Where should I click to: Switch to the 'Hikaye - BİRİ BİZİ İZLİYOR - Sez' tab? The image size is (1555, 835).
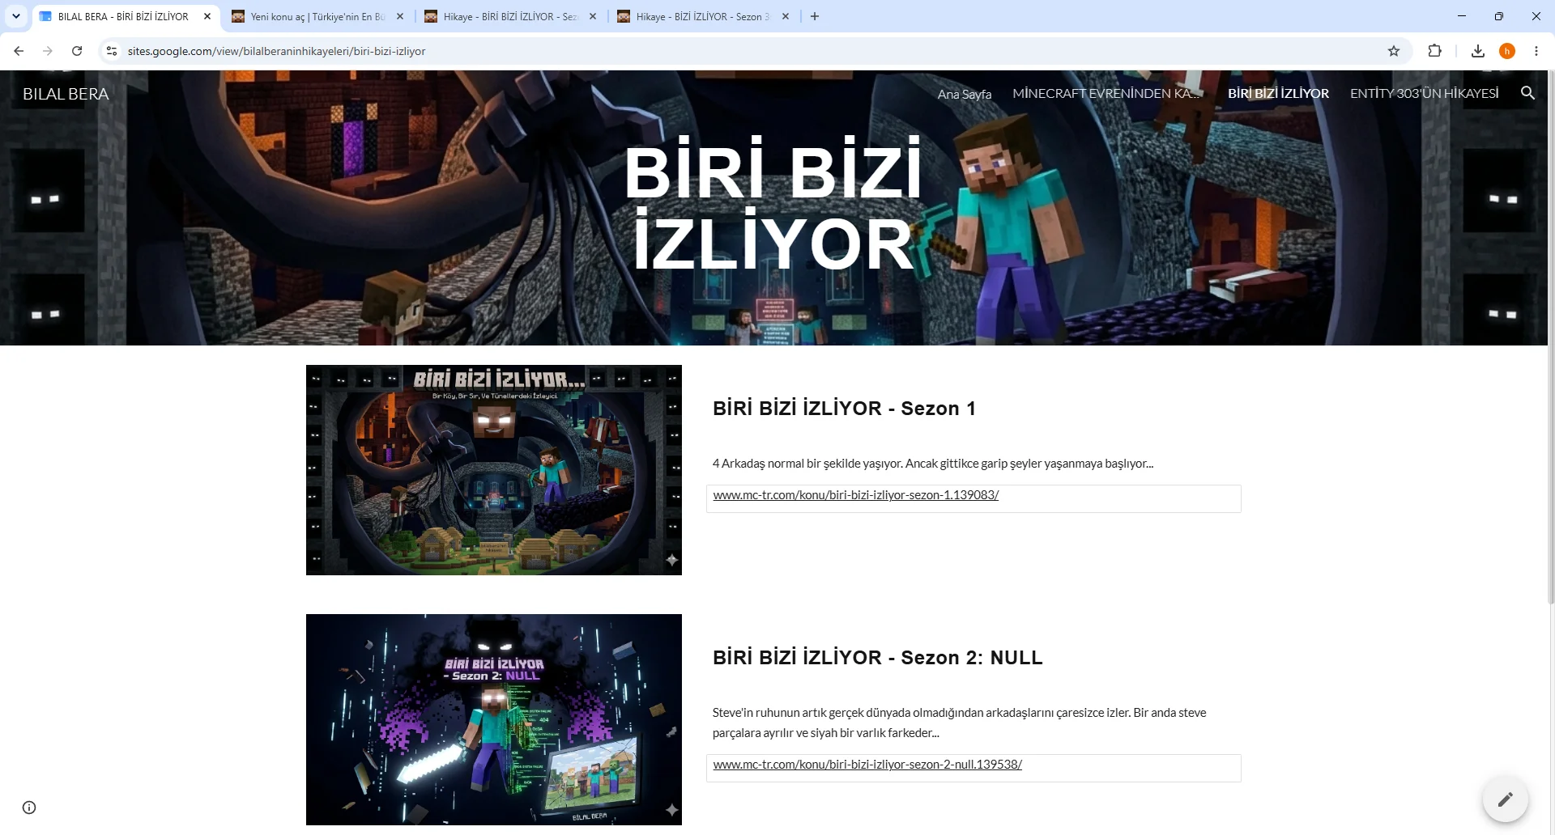click(x=510, y=16)
